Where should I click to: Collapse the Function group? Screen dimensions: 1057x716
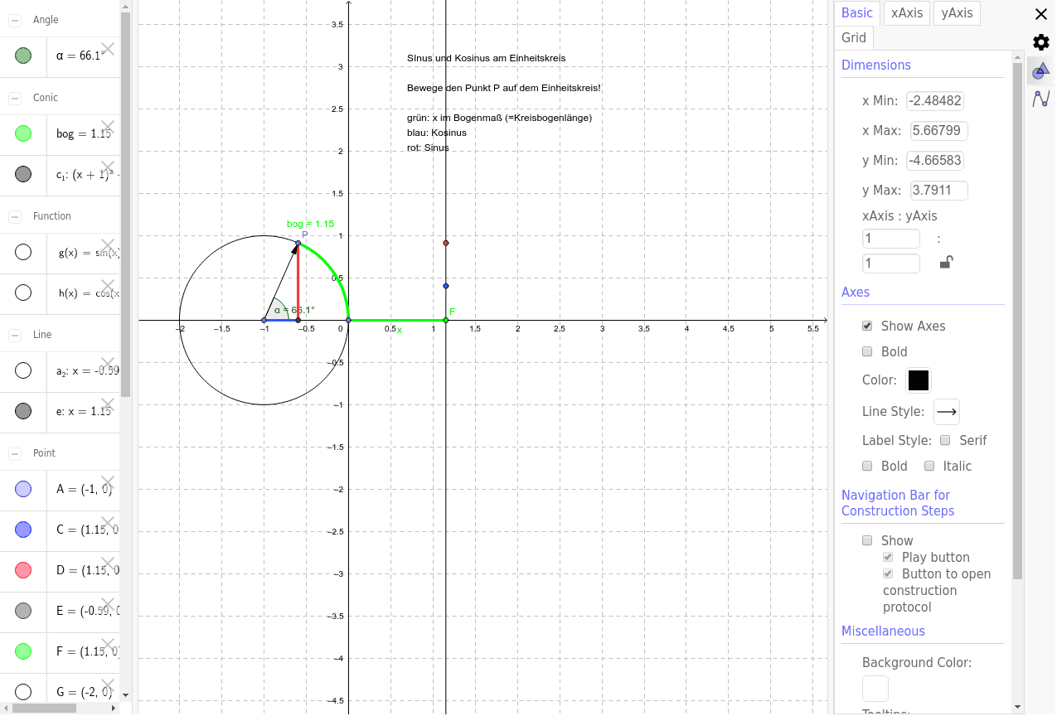[x=15, y=216]
